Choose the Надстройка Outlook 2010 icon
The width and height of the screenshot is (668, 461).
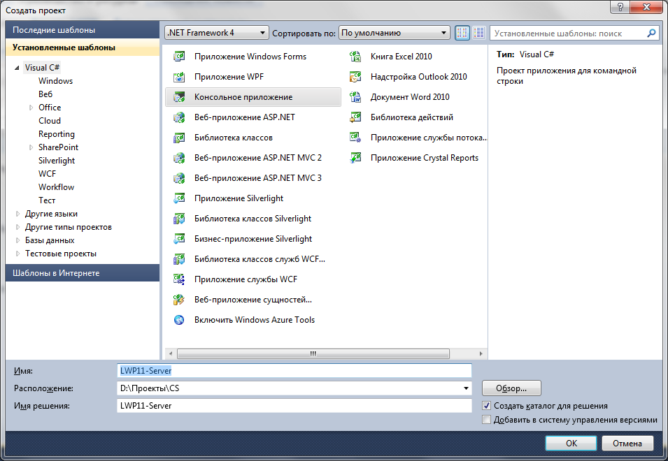355,77
